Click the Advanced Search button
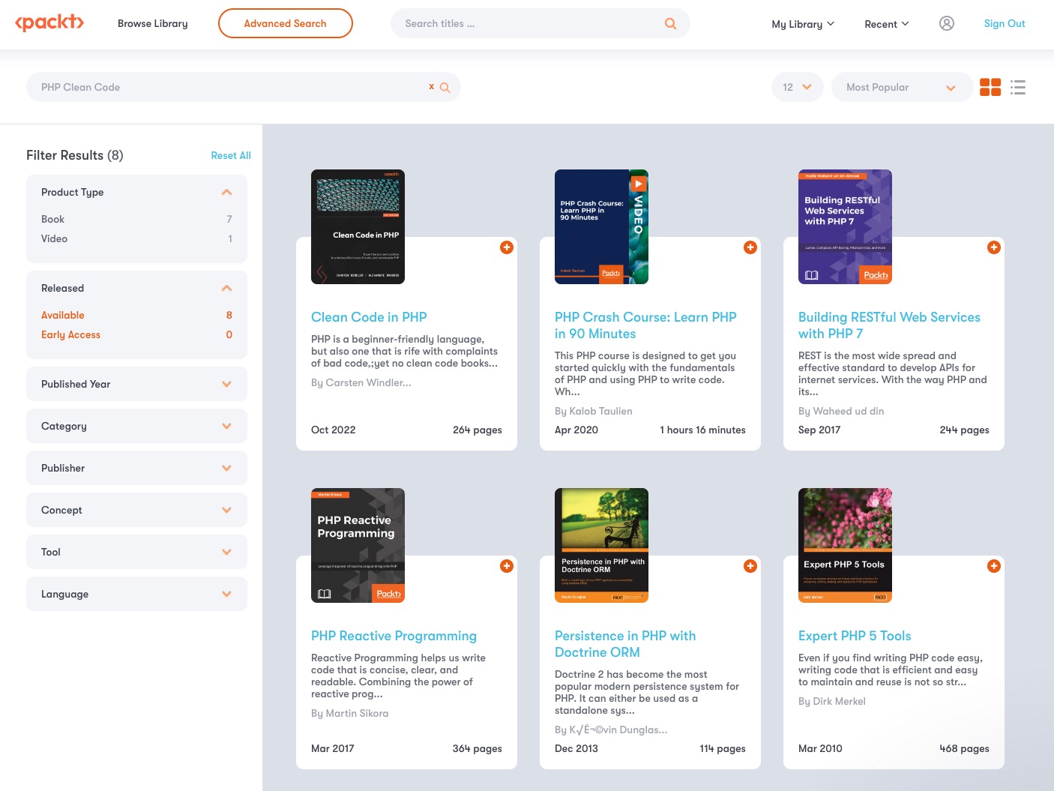The height and width of the screenshot is (791, 1054). pos(285,23)
